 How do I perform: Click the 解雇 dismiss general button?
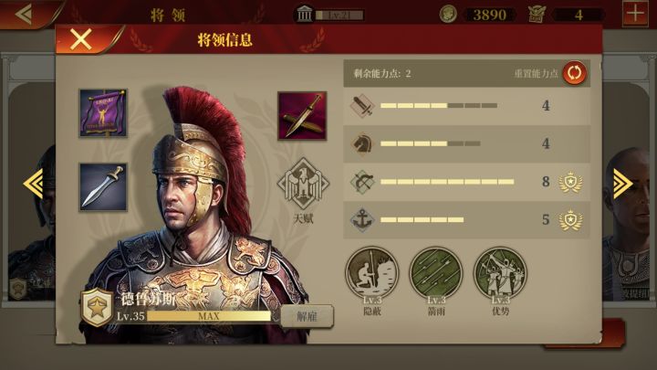(x=308, y=317)
